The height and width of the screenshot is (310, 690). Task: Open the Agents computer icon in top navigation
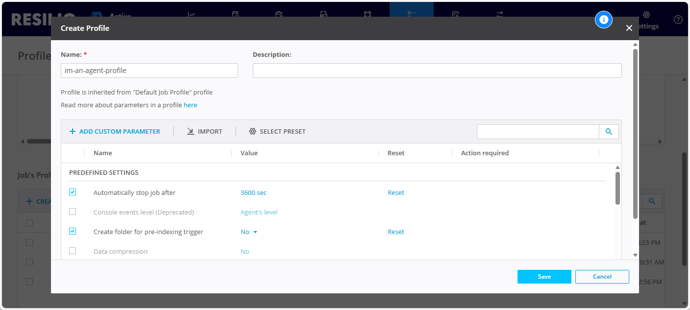tap(323, 15)
